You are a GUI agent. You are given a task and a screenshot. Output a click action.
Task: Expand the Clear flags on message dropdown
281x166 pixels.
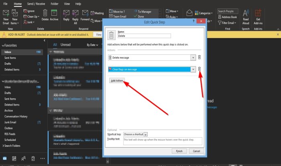pos(193,69)
